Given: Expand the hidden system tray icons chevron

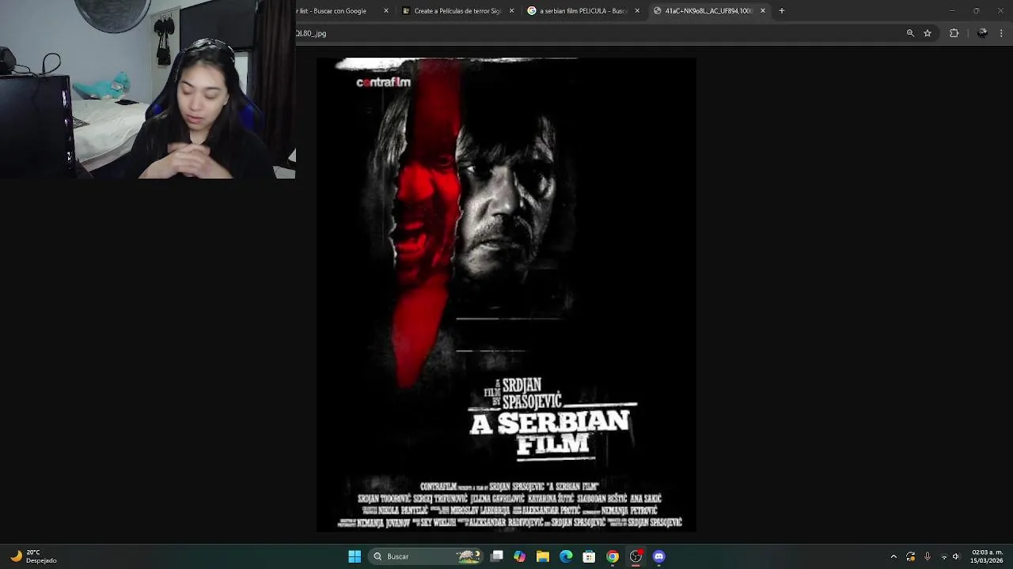Looking at the screenshot, I should 893,556.
